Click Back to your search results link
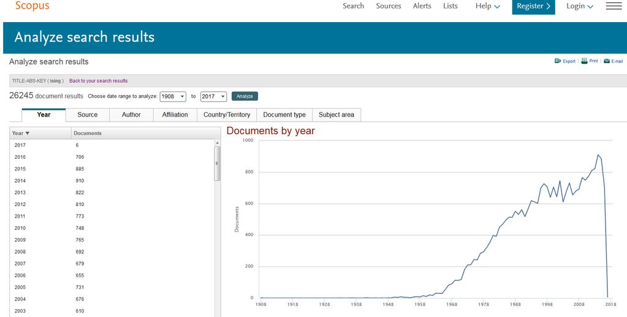Viewport: 627px width, 317px height. (98, 81)
